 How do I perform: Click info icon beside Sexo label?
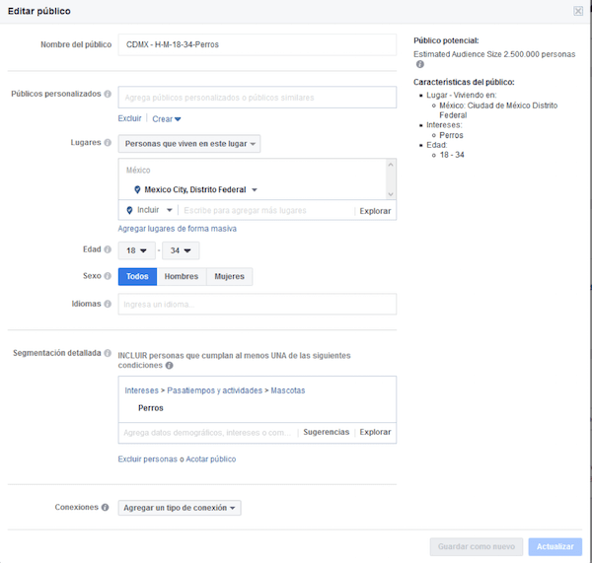108,276
